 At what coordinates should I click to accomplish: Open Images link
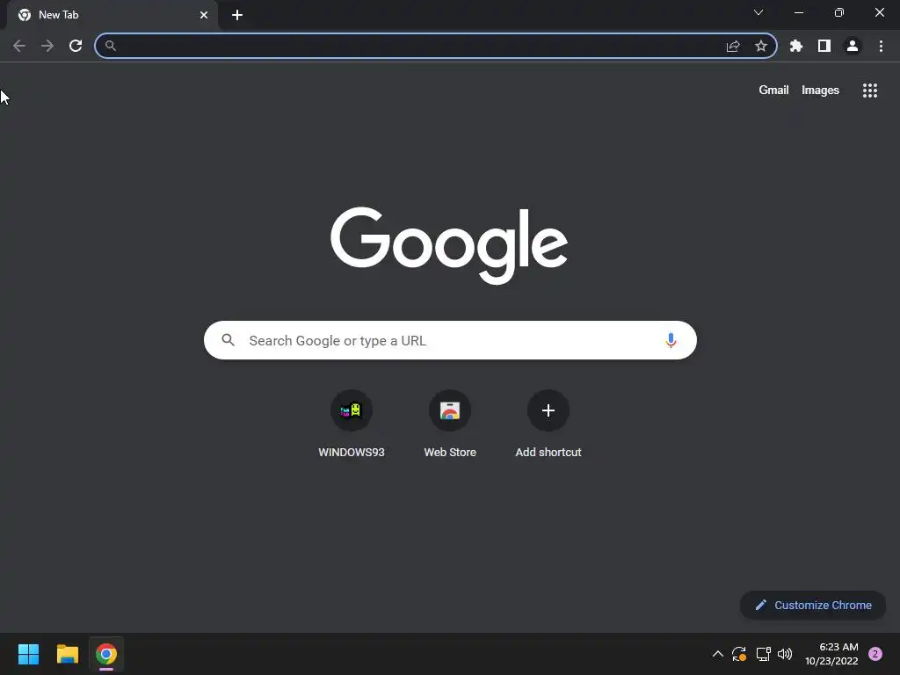coord(820,91)
